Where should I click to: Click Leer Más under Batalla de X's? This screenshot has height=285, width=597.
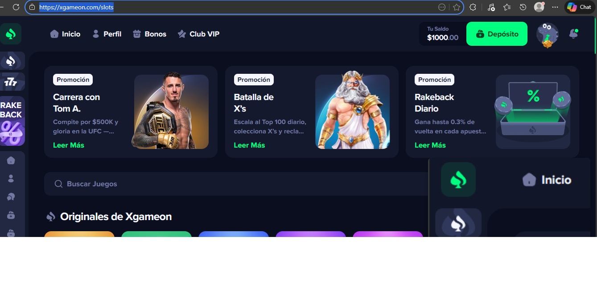click(x=249, y=145)
